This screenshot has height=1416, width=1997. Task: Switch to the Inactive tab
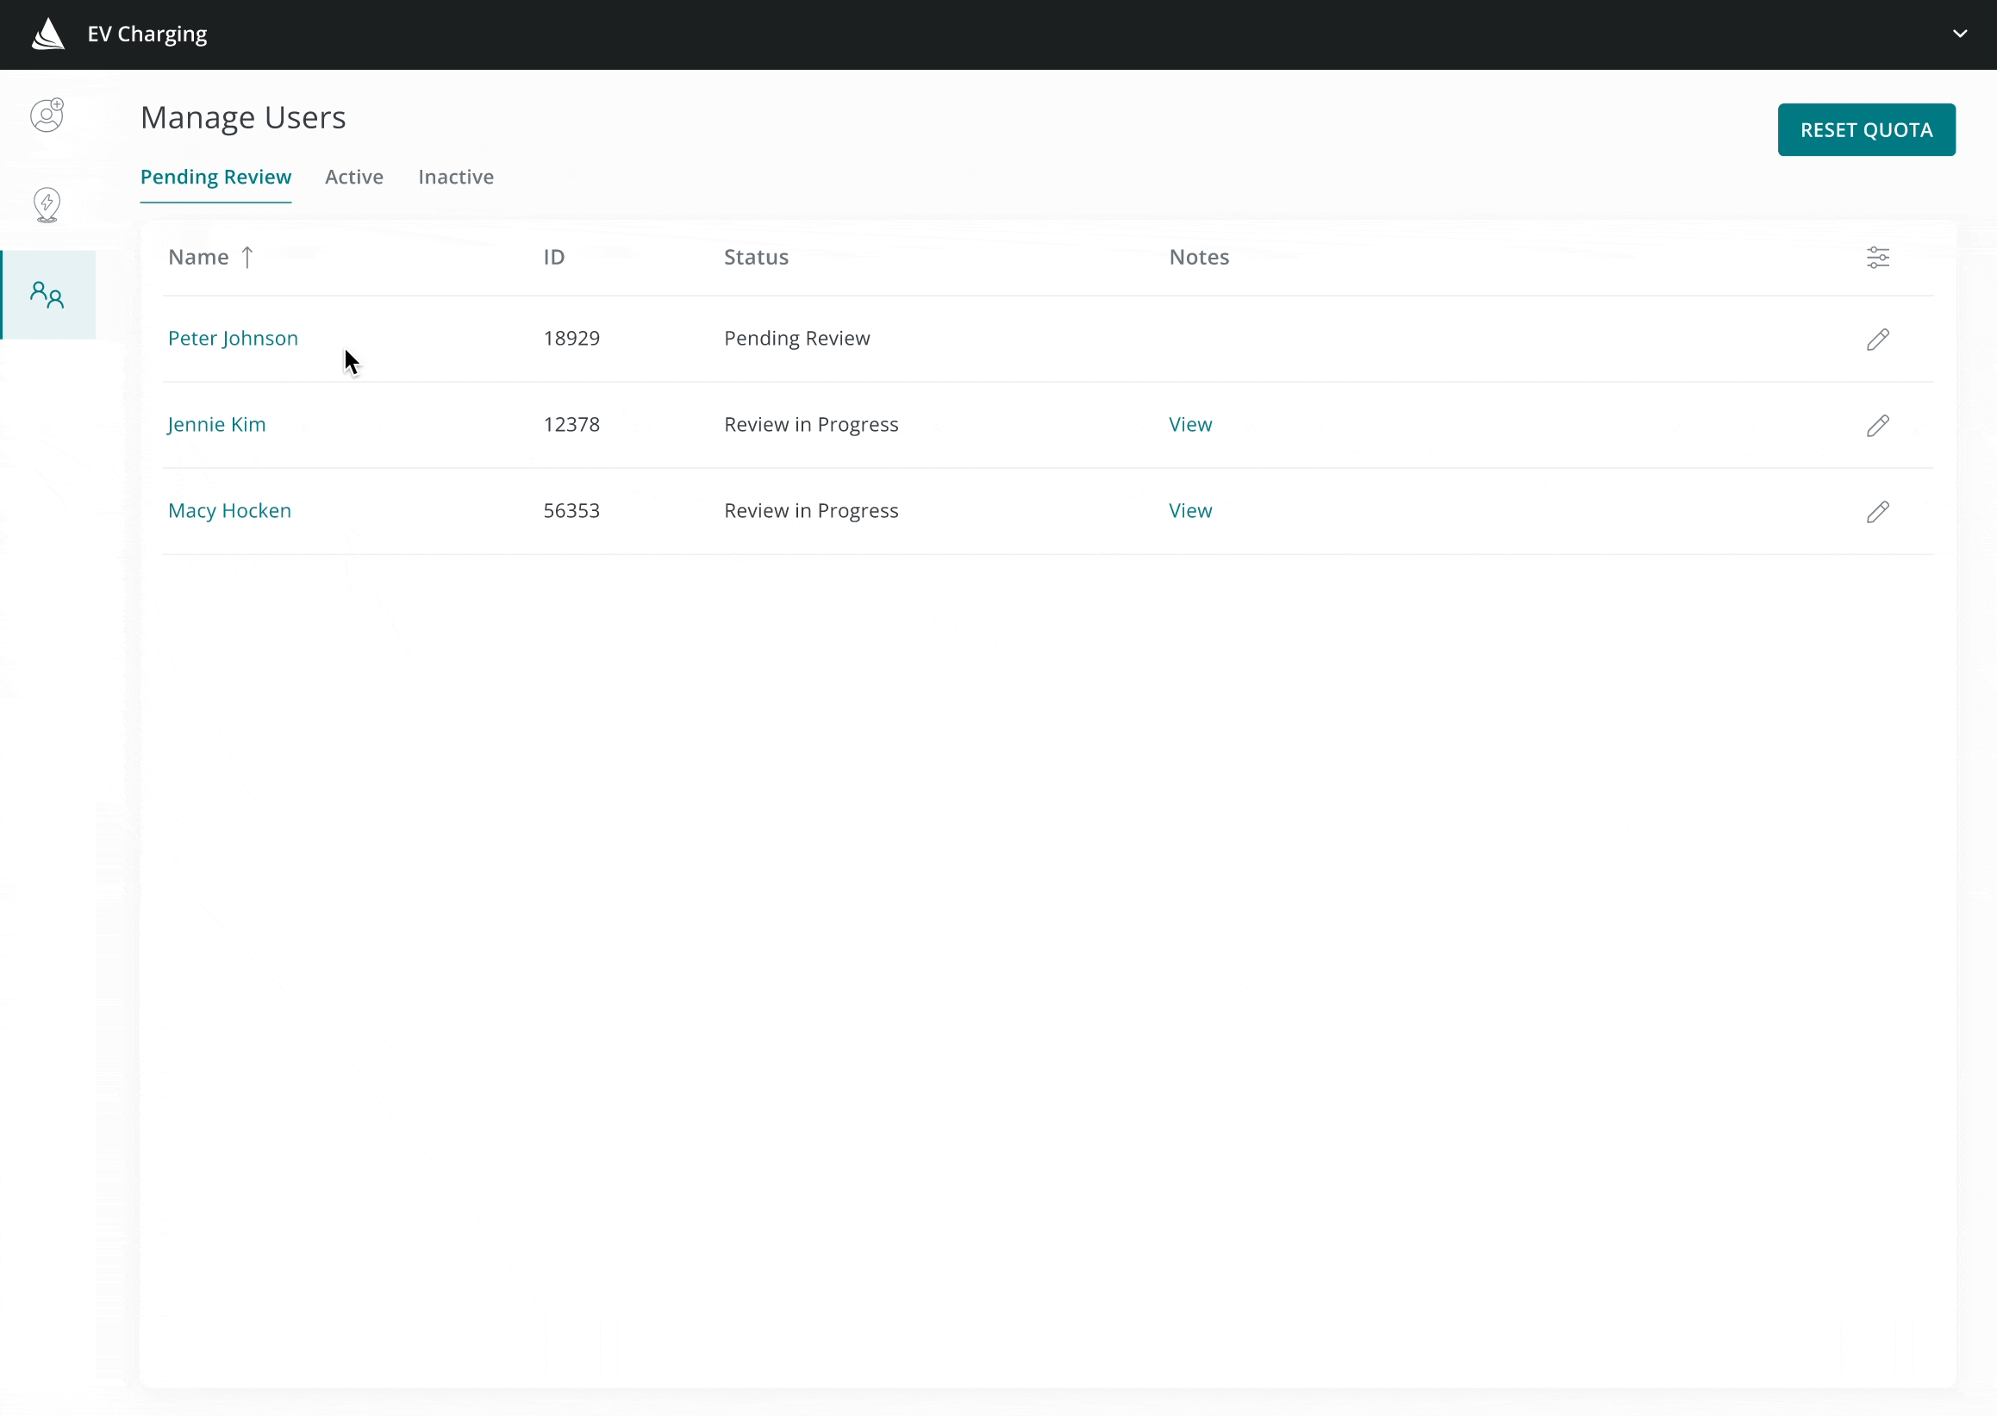(455, 177)
